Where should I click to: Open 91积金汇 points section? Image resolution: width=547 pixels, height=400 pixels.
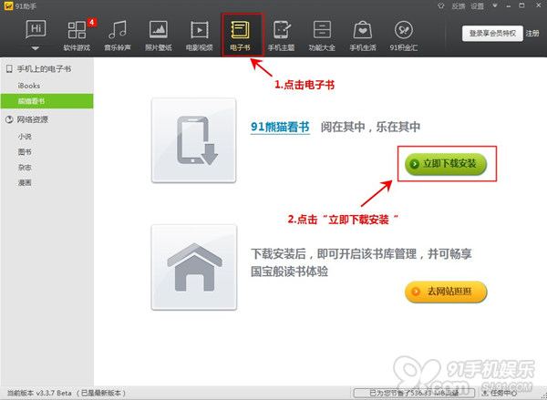click(x=404, y=36)
